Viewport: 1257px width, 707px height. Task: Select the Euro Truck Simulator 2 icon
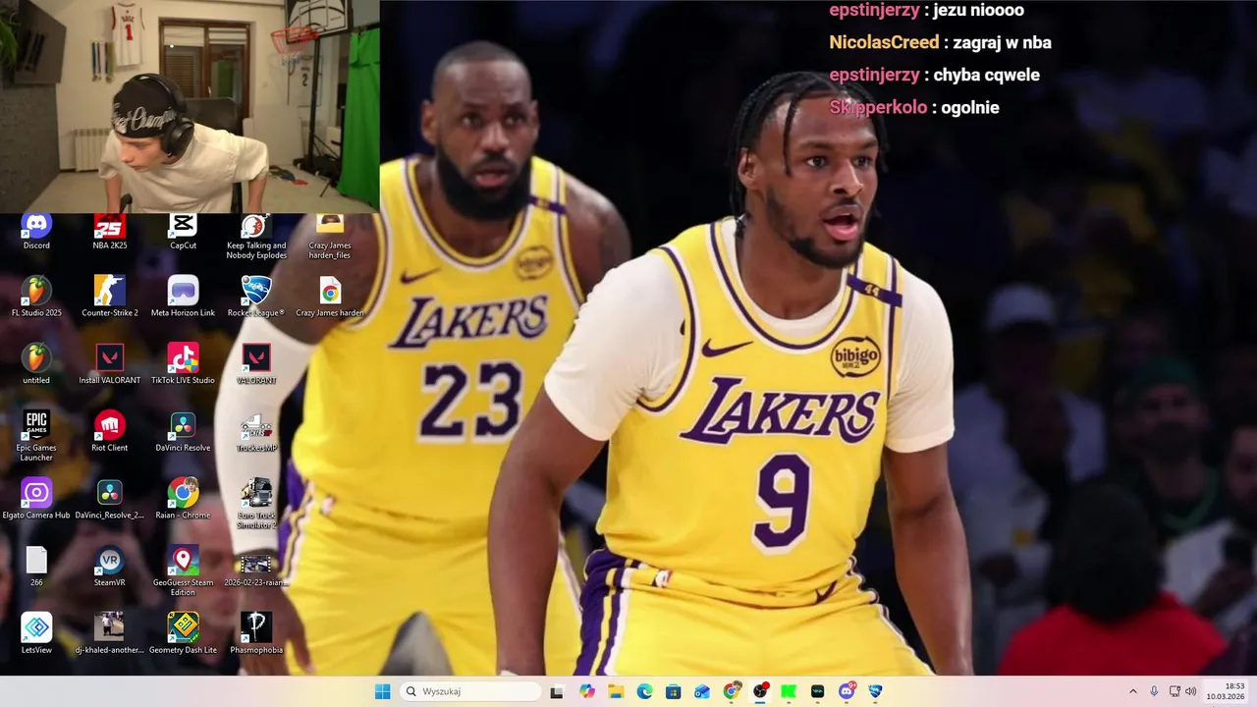pos(256,503)
